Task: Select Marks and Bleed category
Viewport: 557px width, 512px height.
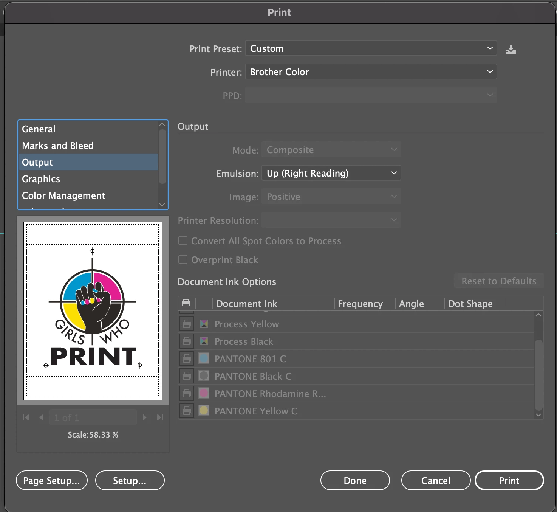Action: pos(88,146)
